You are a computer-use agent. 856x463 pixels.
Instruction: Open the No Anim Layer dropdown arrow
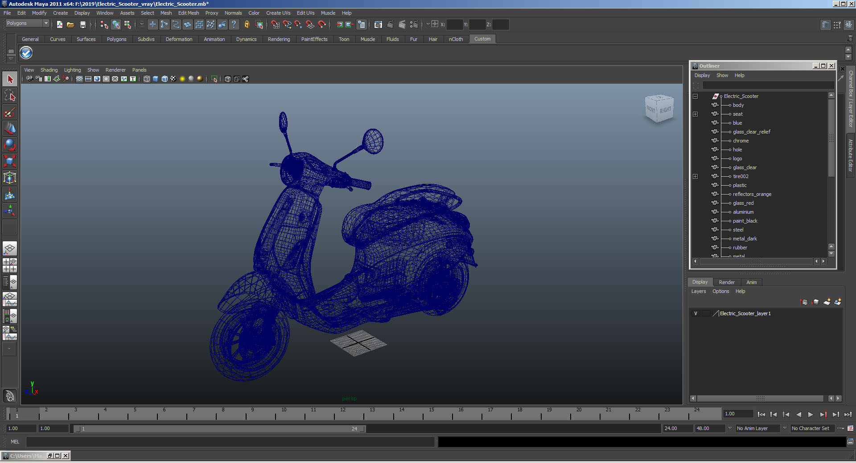point(730,428)
